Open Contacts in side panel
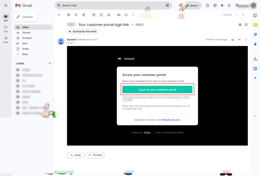The image size is (260, 176). (x=255, y=44)
